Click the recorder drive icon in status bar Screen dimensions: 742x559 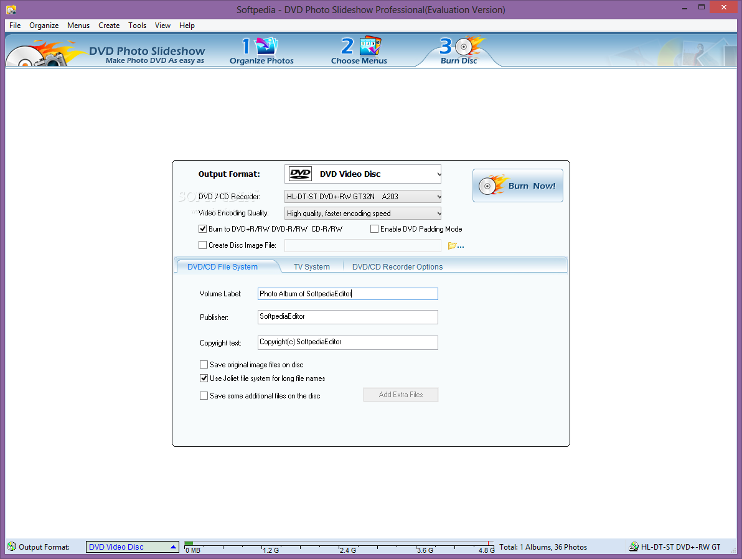pyautogui.click(x=633, y=547)
